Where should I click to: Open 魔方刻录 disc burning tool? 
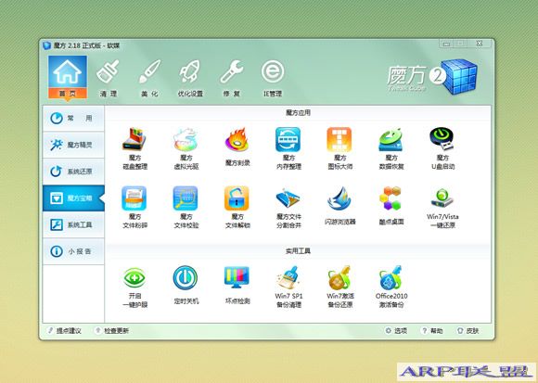[237, 147]
